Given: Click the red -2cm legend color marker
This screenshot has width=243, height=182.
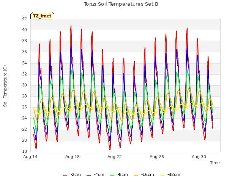Looking at the screenshot, I should [65, 175].
